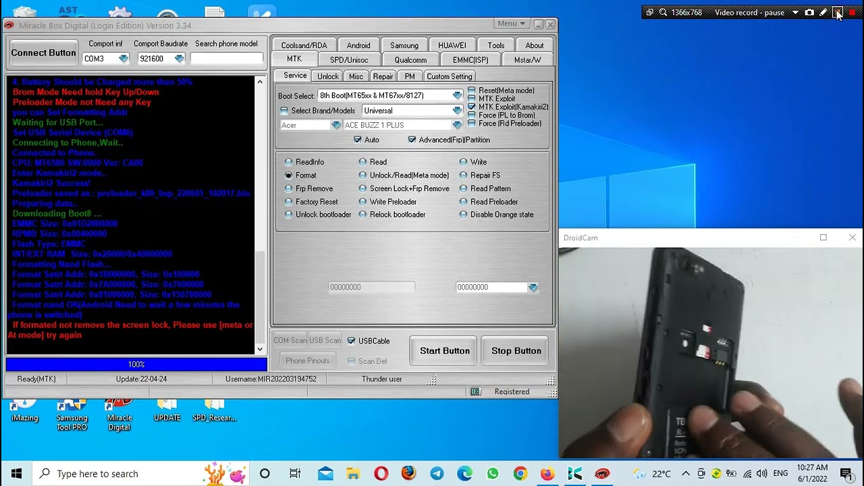The width and height of the screenshot is (864, 486).
Task: Open iMazing desktop shortcut
Action: pos(24,410)
